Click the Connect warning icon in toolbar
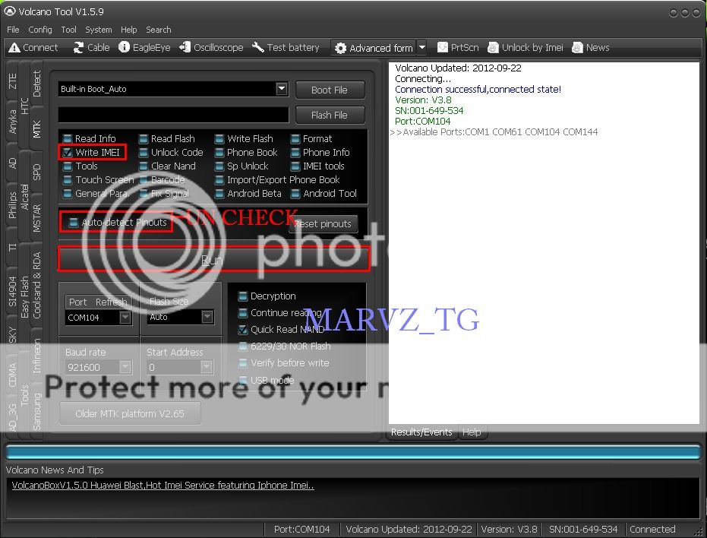Viewport: 707px width, 538px height. point(14,47)
